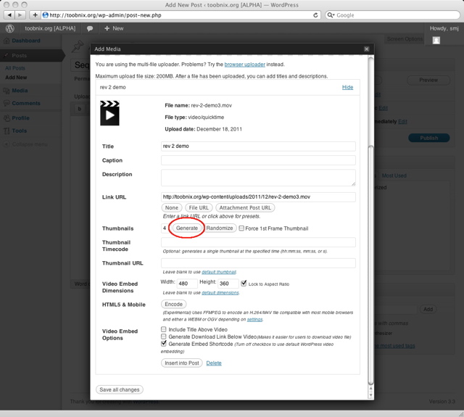Click the Encode button
Image resolution: width=464 pixels, height=417 pixels.
point(174,305)
